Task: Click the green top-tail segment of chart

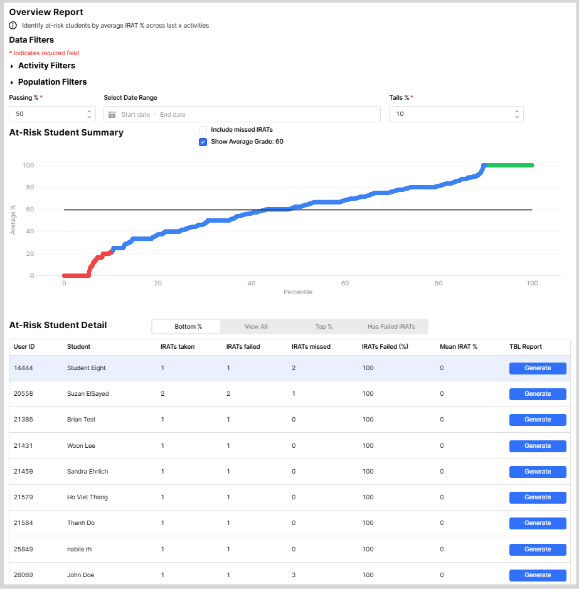Action: 509,165
